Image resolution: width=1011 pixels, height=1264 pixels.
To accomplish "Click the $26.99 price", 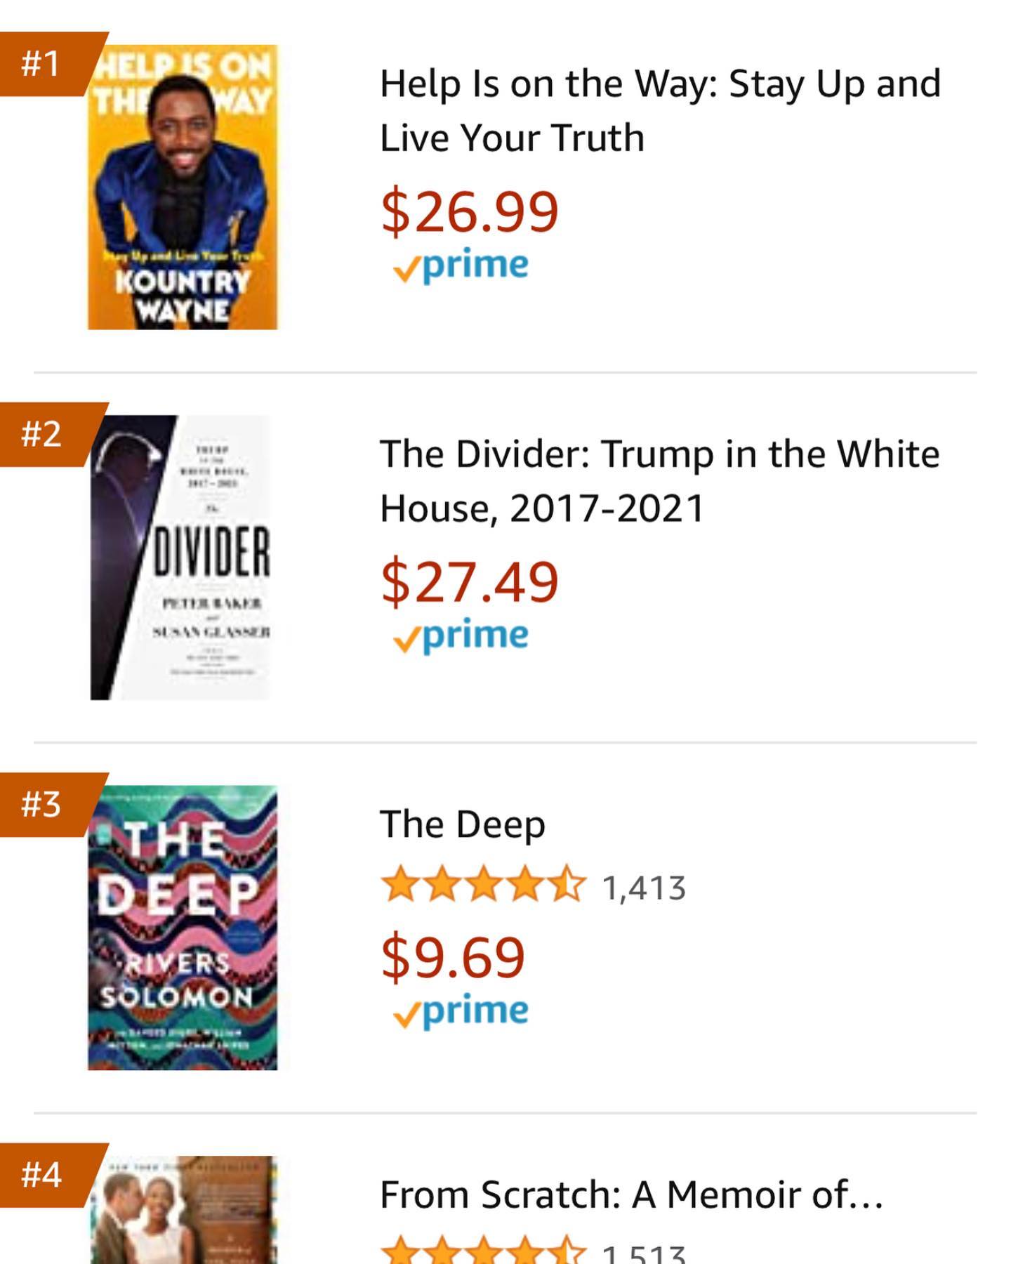I will pos(469,211).
